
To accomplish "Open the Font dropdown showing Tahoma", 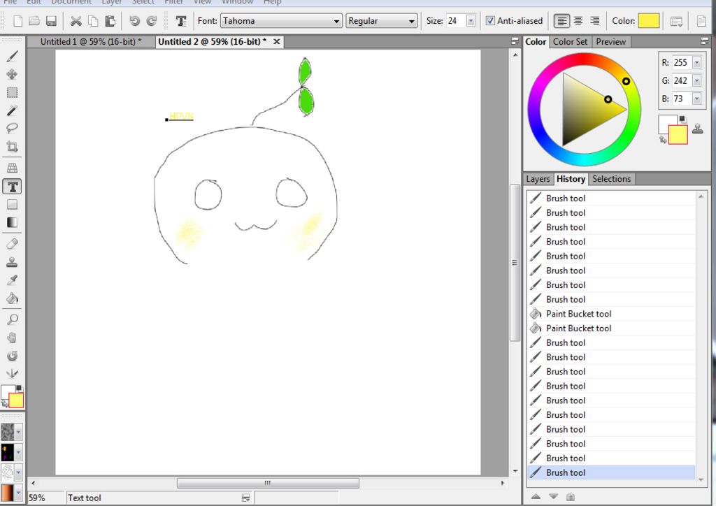I will 281,21.
